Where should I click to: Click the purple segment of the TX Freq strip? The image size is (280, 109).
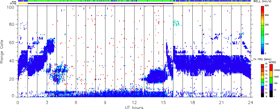[x=100, y=4]
